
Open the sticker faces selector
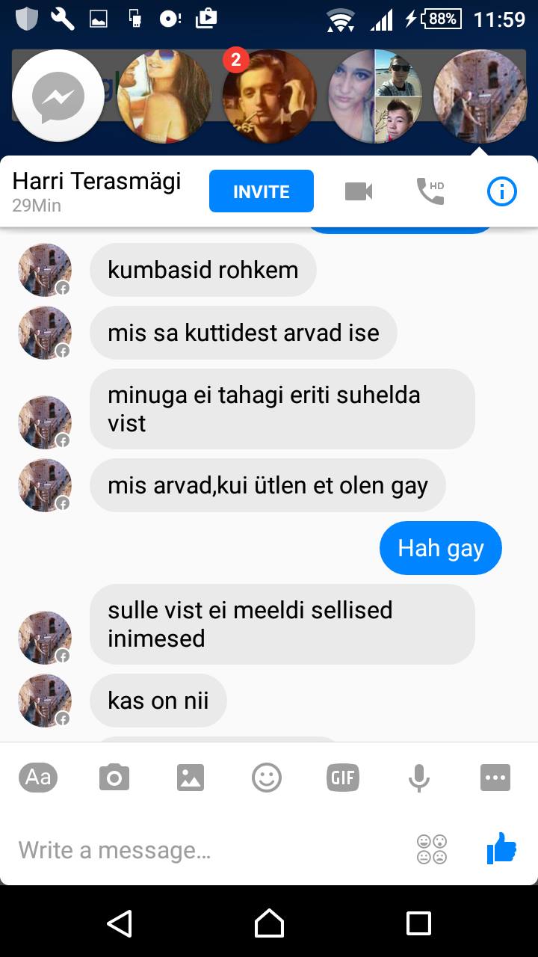(432, 849)
